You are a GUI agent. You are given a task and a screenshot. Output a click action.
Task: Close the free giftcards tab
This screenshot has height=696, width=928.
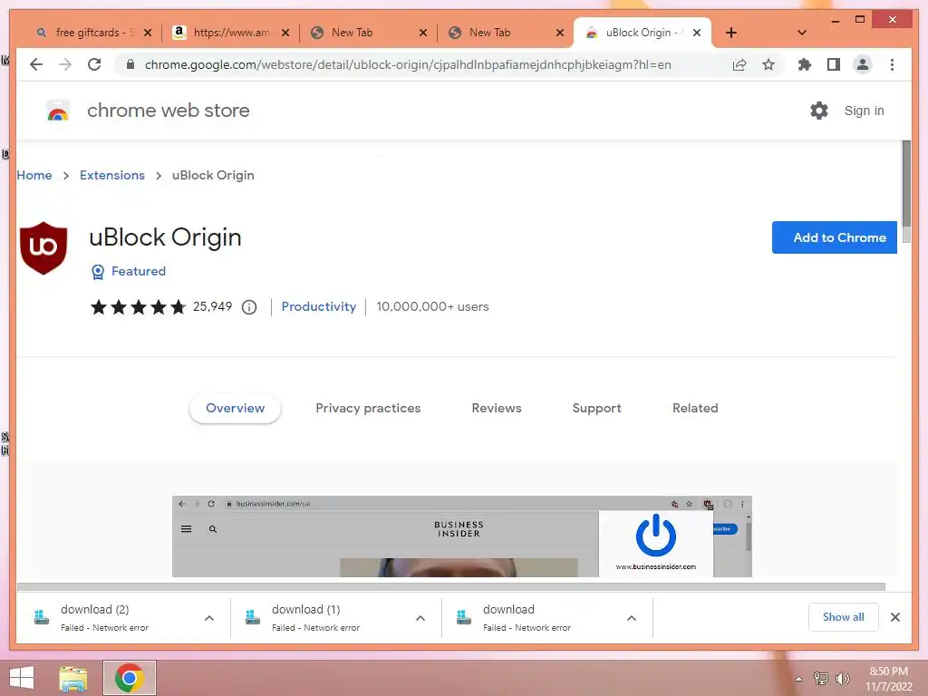coord(148,33)
